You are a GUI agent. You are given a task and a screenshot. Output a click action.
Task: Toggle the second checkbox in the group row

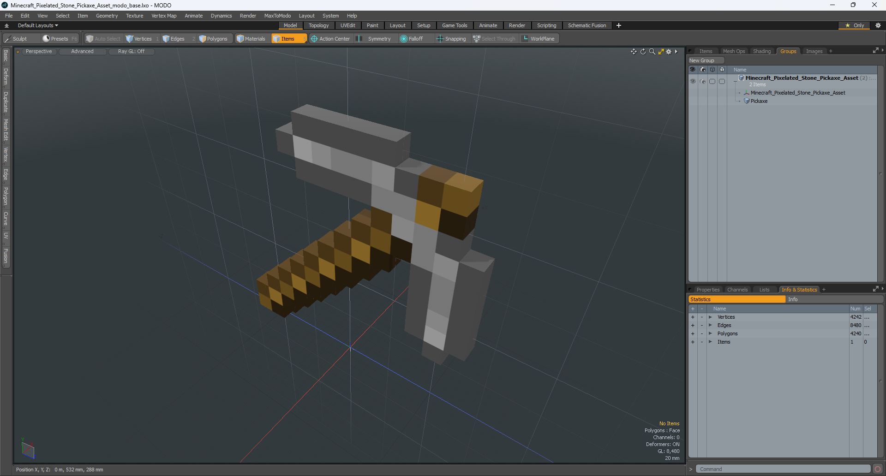click(x=722, y=81)
